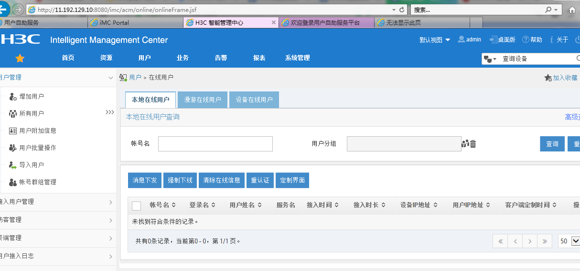
Task: Click the >>> arrows beside 所有用户
Action: [110, 112]
